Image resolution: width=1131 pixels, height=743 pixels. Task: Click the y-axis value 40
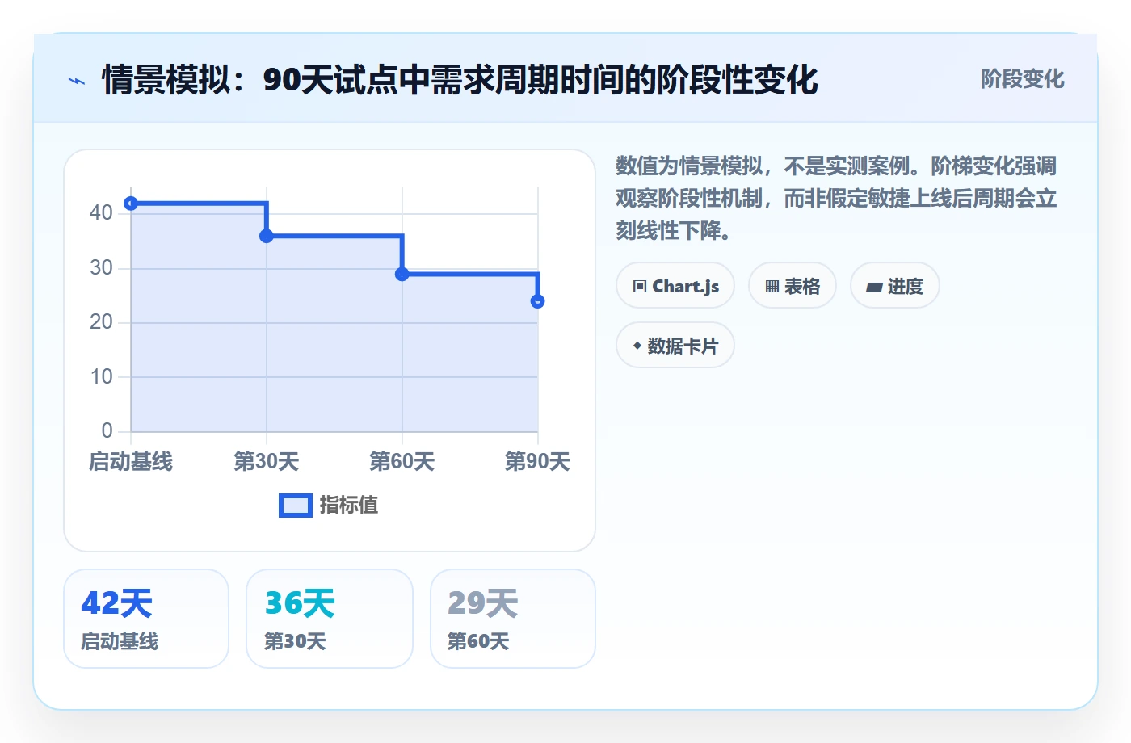tap(101, 212)
